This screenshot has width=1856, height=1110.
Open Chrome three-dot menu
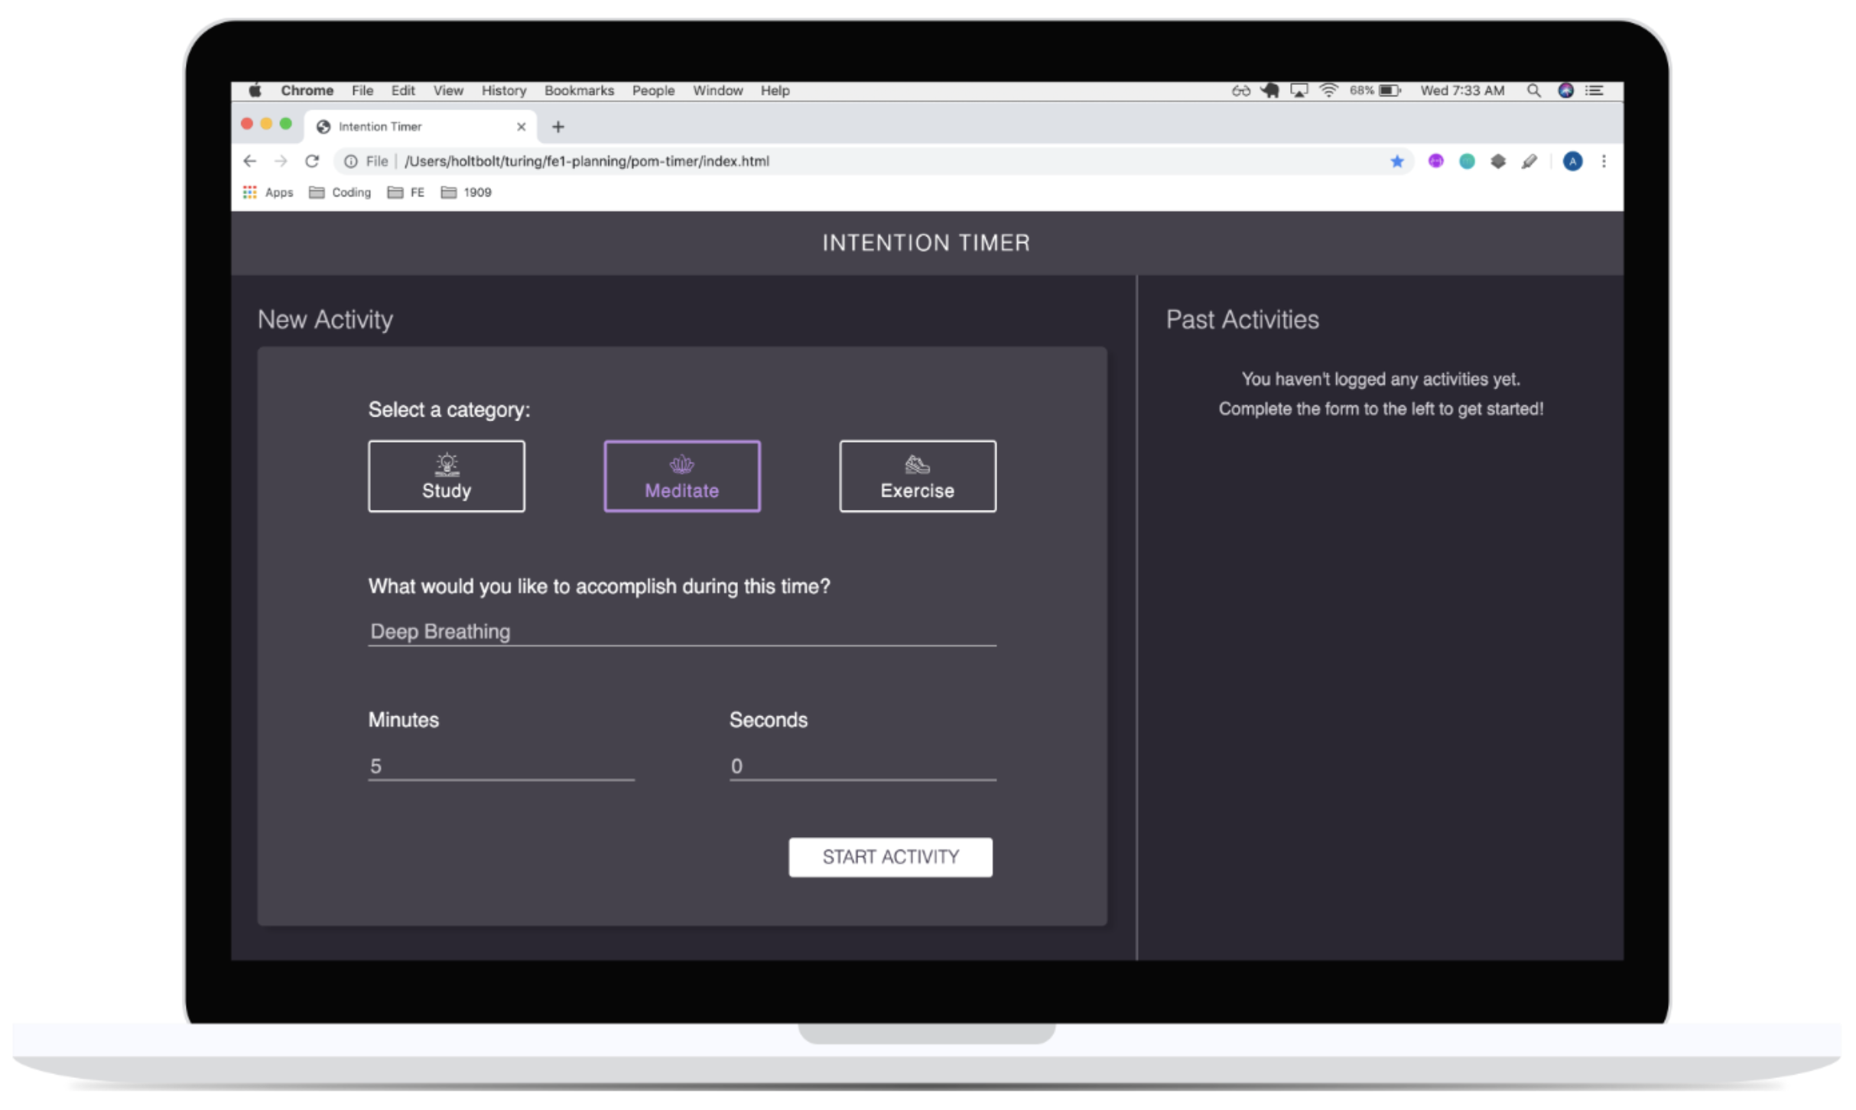tap(1604, 161)
